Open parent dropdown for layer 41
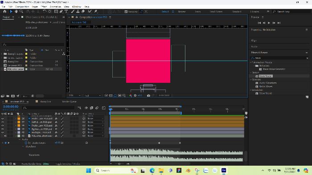312x175 pixels. [x=95, y=136]
